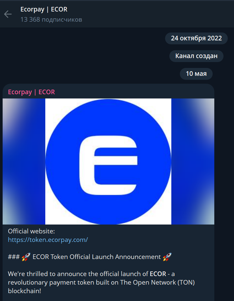Open channel info via Ecorpay | ECOR header title

(44, 9)
